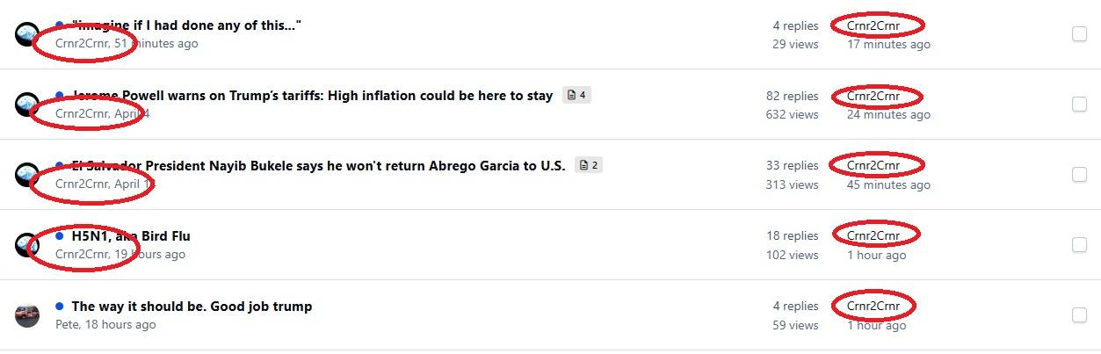Click Pete's avatar on Good job trump thread
Image resolution: width=1101 pixels, height=354 pixels.
[27, 315]
